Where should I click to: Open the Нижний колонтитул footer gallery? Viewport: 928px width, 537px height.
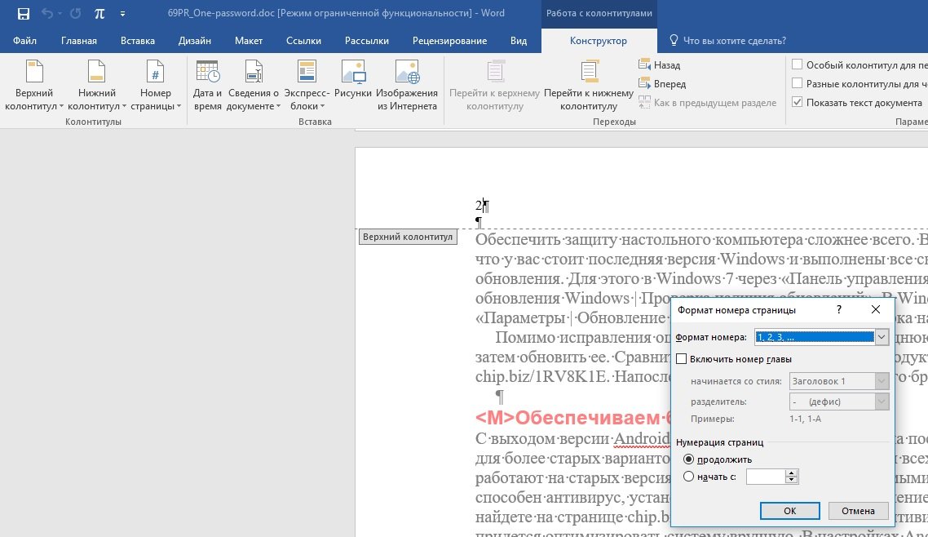point(96,86)
